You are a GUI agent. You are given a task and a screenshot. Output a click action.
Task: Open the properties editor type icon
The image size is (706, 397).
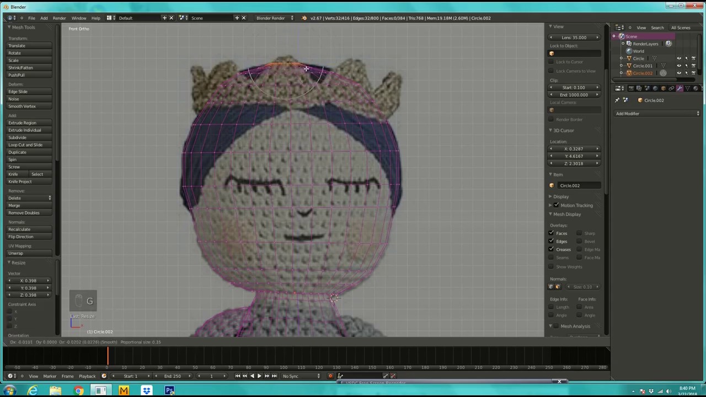coord(619,88)
